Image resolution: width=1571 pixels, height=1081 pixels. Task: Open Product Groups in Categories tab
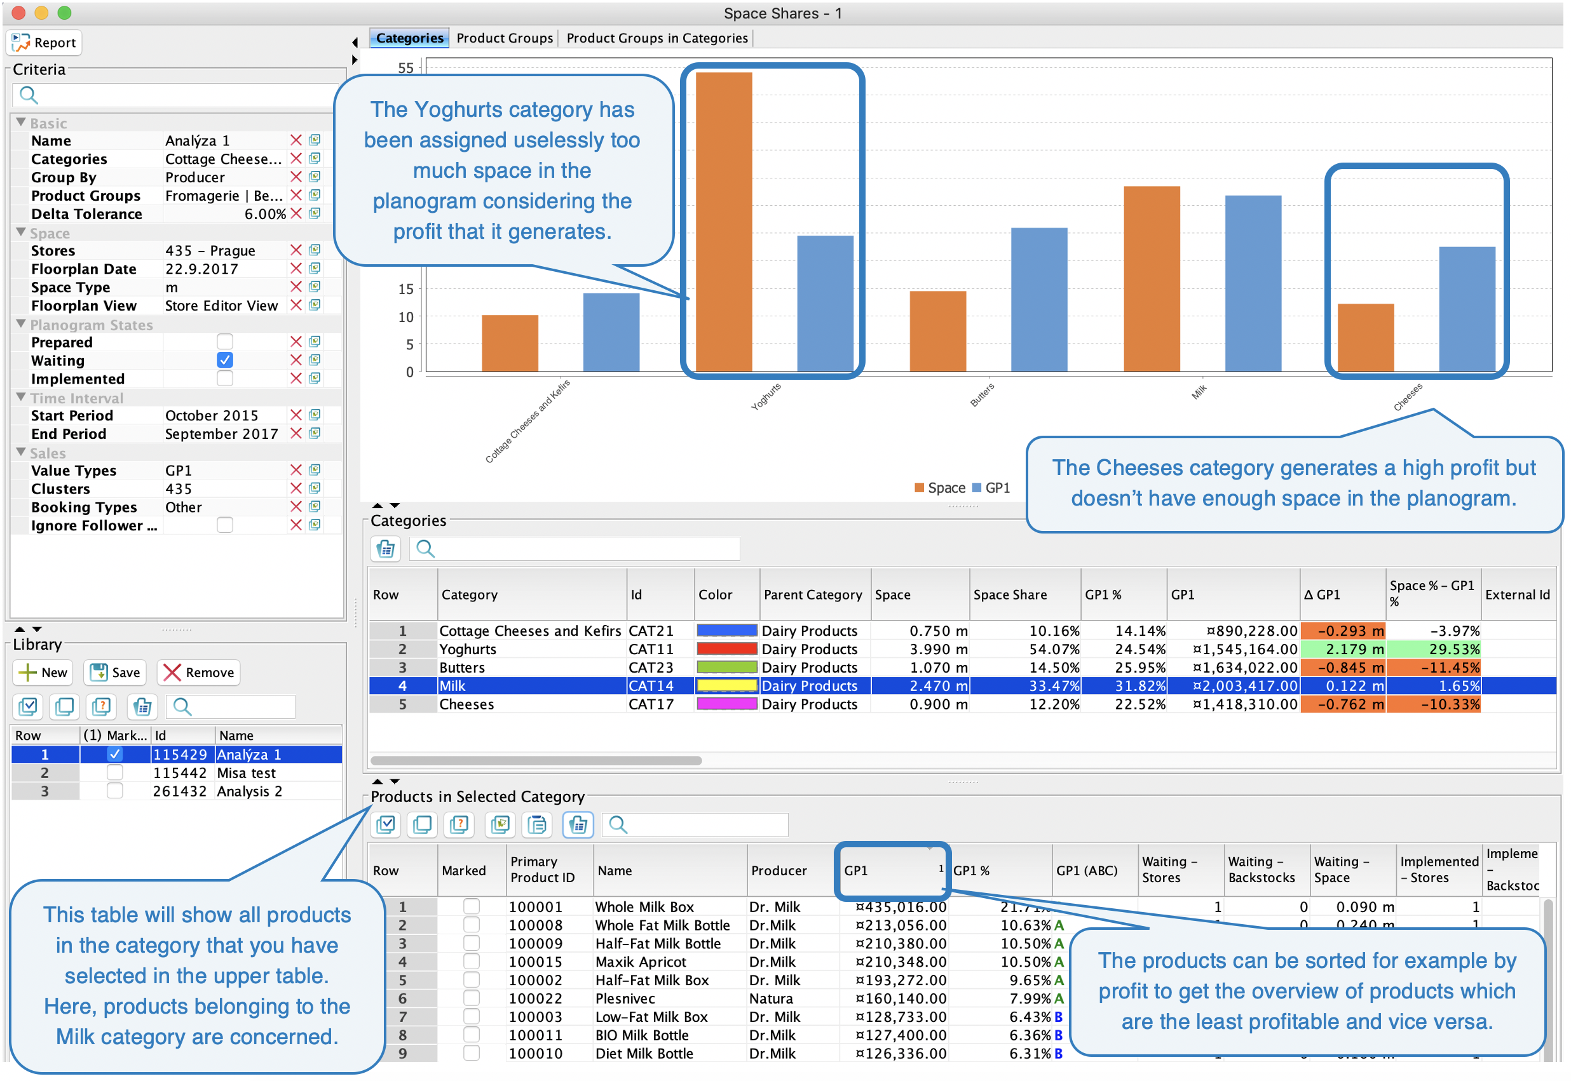coord(657,39)
